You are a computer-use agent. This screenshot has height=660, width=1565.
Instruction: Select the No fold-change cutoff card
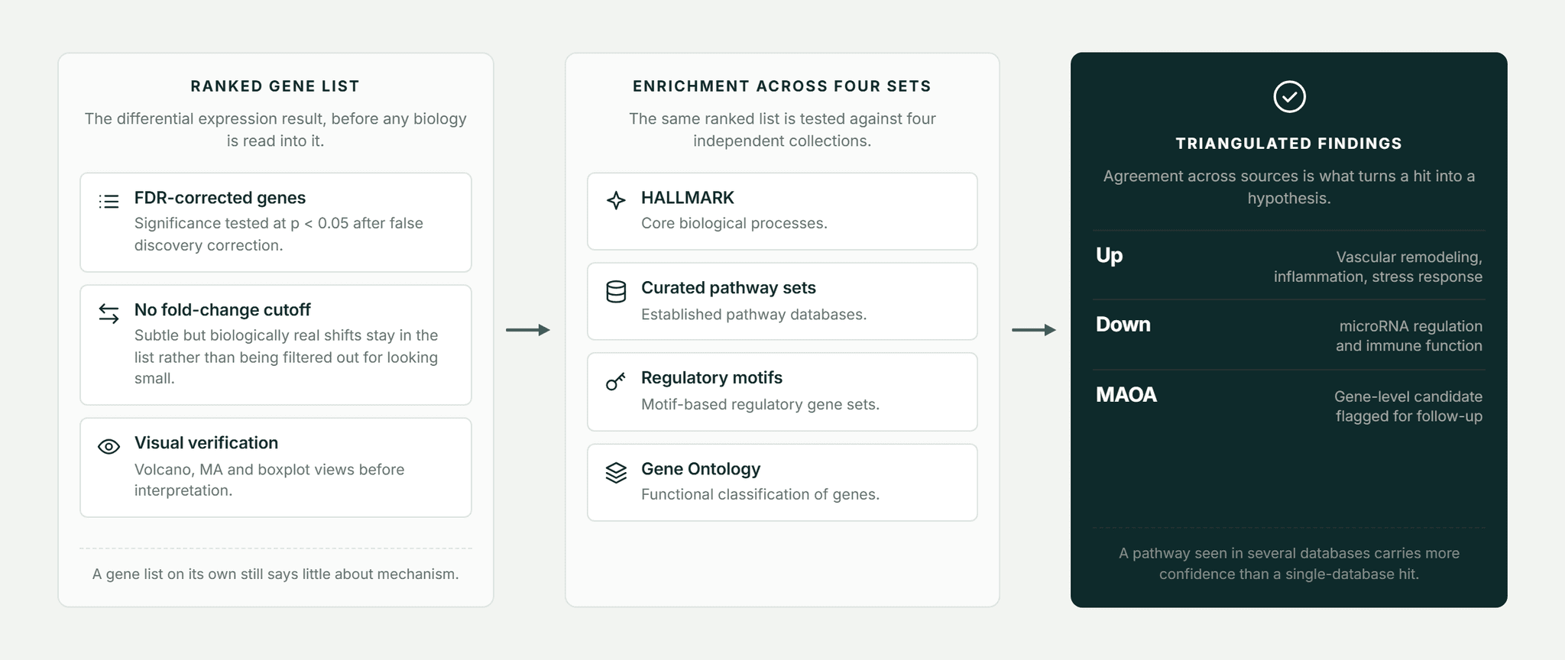click(x=276, y=345)
